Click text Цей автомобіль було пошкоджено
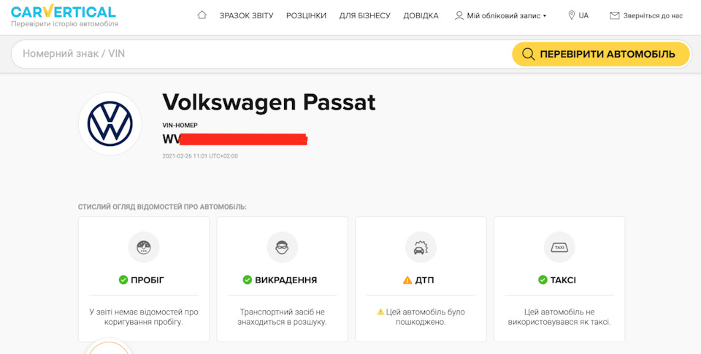Image resolution: width=701 pixels, height=354 pixels. point(425,317)
